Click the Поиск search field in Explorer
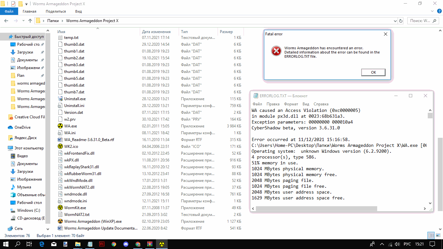The height and width of the screenshot is (249, 443). (x=423, y=21)
